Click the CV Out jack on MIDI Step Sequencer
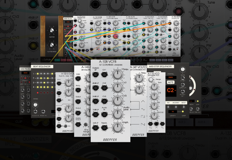The image size is (232, 160). pyautogui.click(x=183, y=78)
